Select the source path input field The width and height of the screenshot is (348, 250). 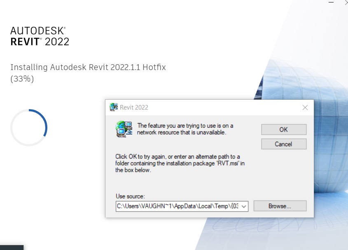[177, 206]
